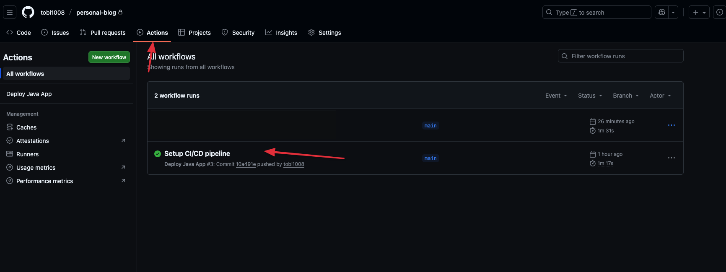This screenshot has width=726, height=272.
Task: Open options menu for Setup CI/CD pipeline run
Action: click(x=671, y=158)
